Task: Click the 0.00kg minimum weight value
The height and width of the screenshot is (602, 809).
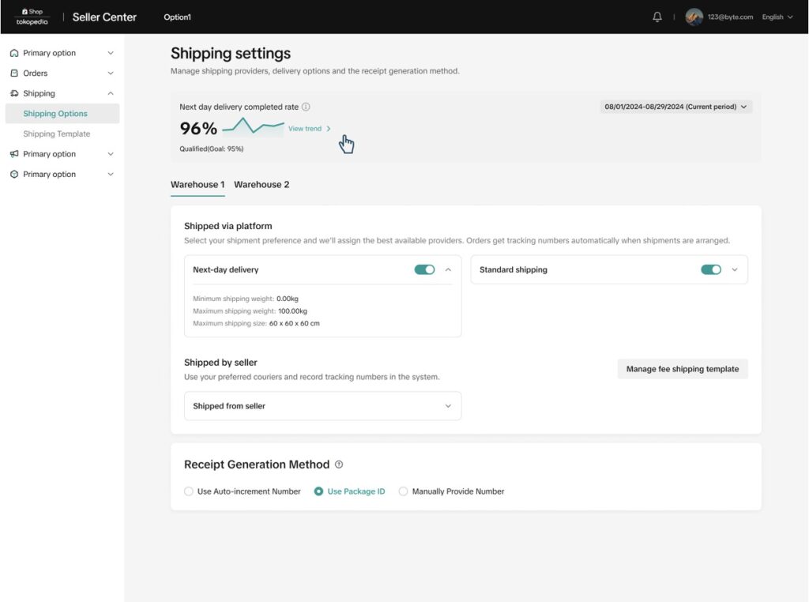Action: [288, 299]
